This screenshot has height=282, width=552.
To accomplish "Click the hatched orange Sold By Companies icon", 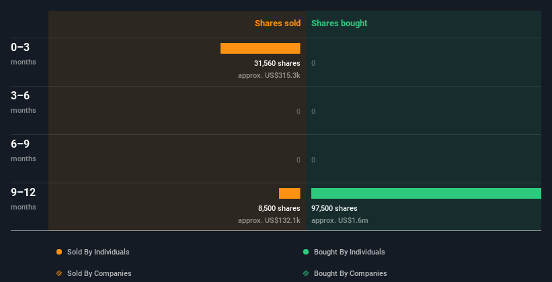I will pyautogui.click(x=59, y=273).
